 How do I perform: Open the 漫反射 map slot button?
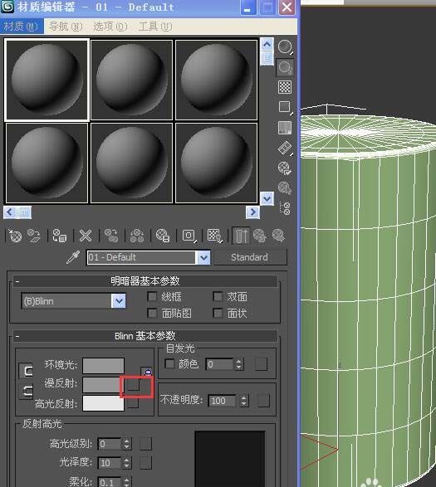point(133,384)
